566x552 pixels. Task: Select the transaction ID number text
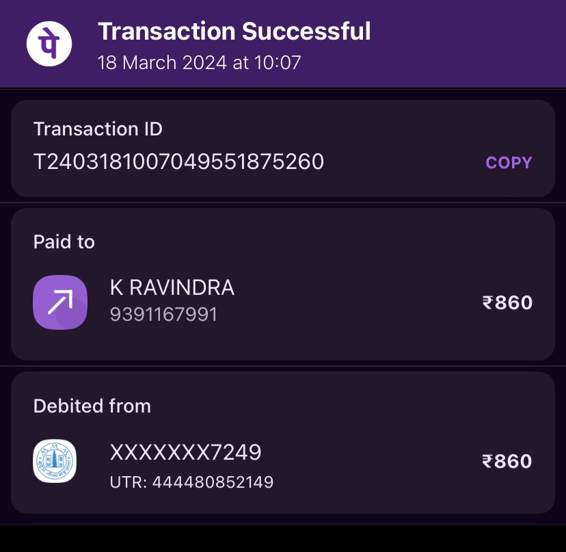(x=178, y=162)
